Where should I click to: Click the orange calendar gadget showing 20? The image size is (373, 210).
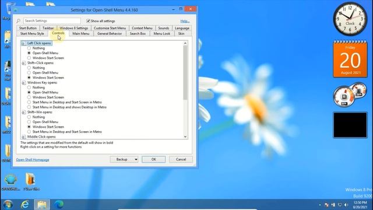[350, 59]
